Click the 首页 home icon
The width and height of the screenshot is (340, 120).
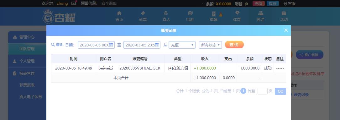tap(119, 13)
